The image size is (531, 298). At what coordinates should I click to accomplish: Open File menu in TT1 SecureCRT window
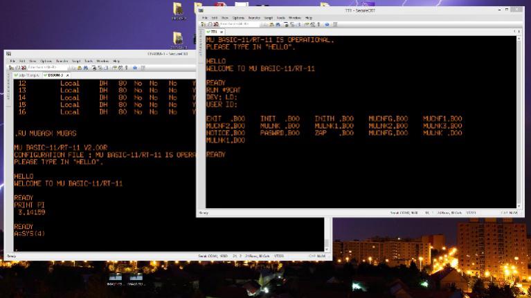tap(205, 17)
